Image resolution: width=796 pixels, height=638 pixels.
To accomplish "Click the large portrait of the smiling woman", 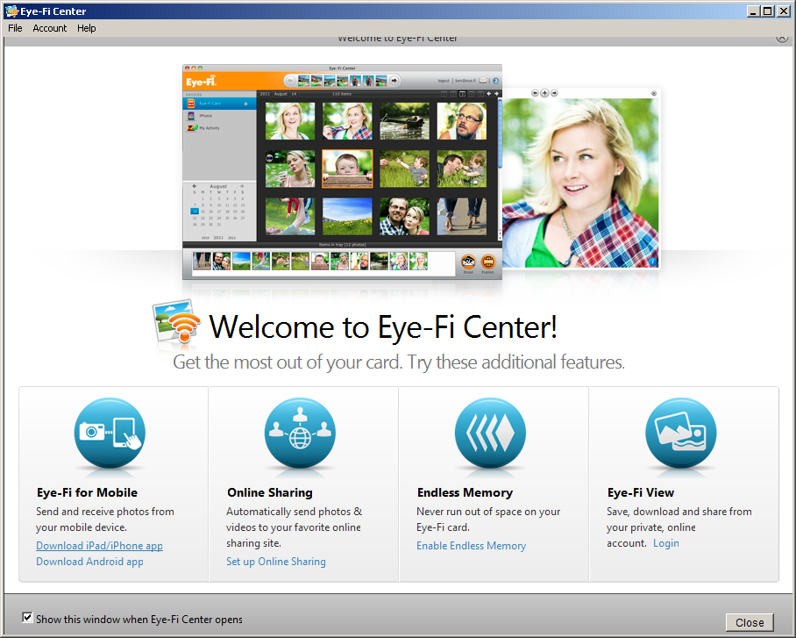I will 581,180.
